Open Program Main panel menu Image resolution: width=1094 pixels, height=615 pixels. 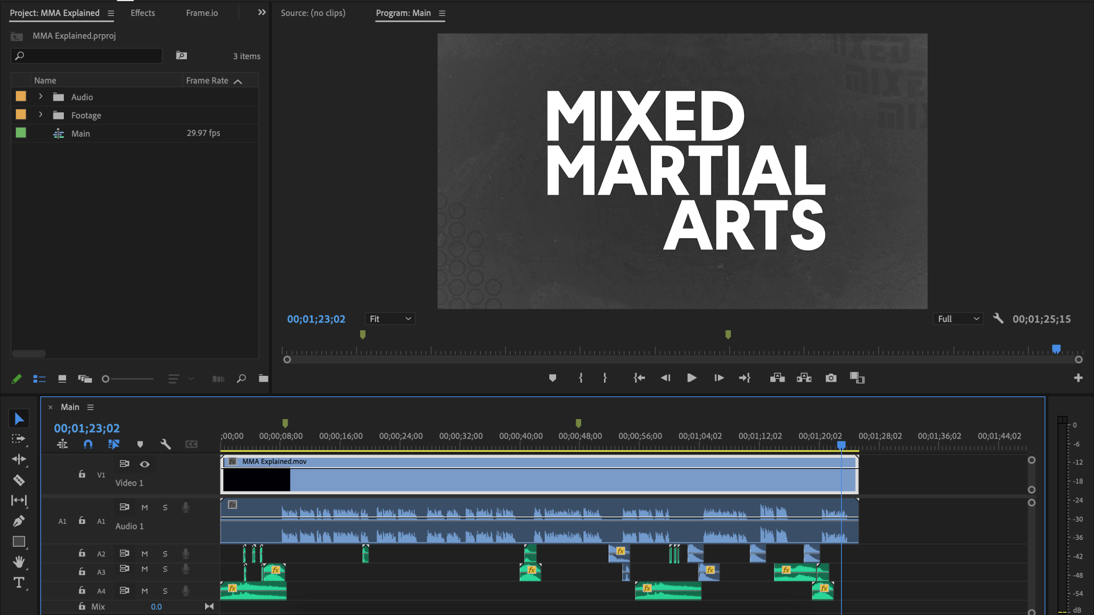442,13
